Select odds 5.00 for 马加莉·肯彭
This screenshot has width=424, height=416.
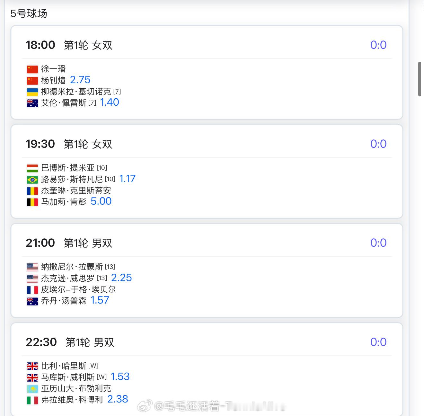(101, 201)
